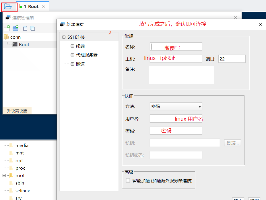Enable the 智能加速 checkbox
Viewport: 266px width, 200px height.
128,181
